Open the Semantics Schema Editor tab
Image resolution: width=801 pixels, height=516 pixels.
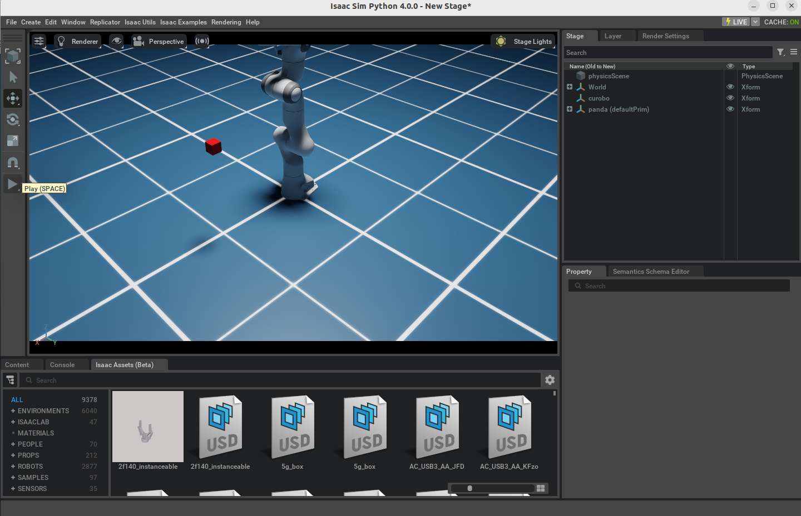point(651,272)
